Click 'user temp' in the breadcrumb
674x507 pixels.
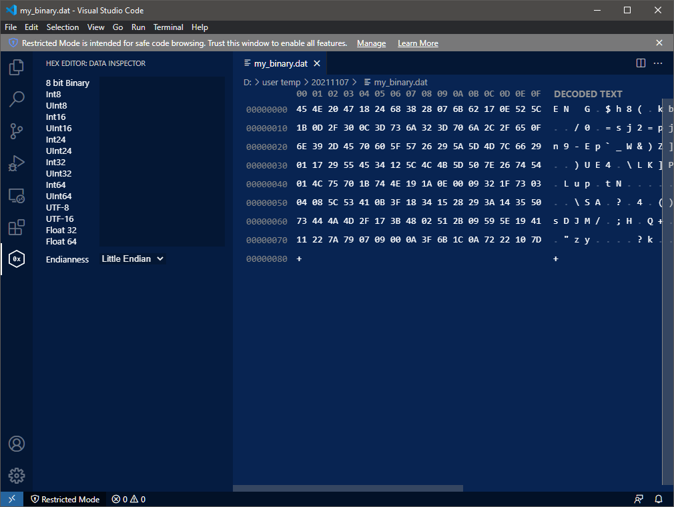281,82
